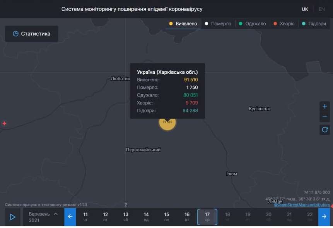Click the blue right arrow to advance dates
The width and height of the screenshot is (333, 228).
(324, 217)
